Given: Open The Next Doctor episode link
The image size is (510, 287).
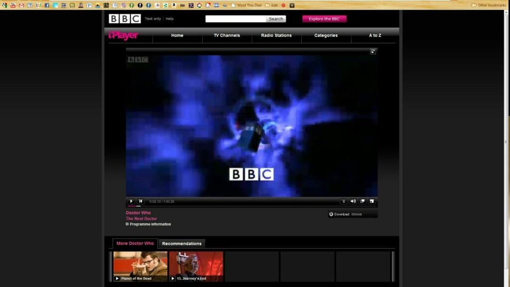Looking at the screenshot, I should click(x=141, y=219).
